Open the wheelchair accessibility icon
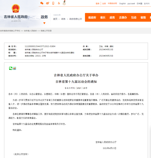 click(x=59, y=3)
